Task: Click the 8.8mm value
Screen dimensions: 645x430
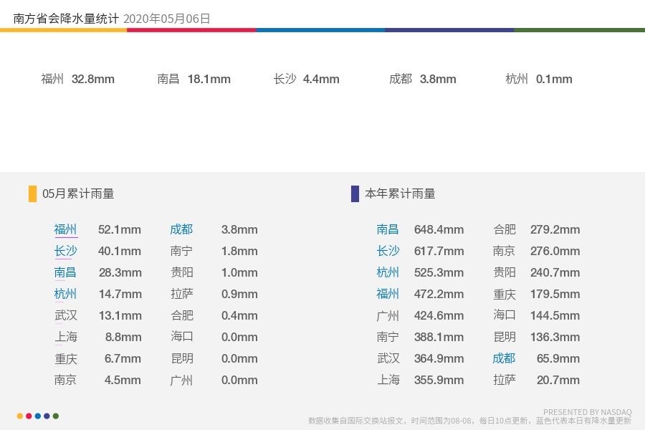Action: pos(123,337)
